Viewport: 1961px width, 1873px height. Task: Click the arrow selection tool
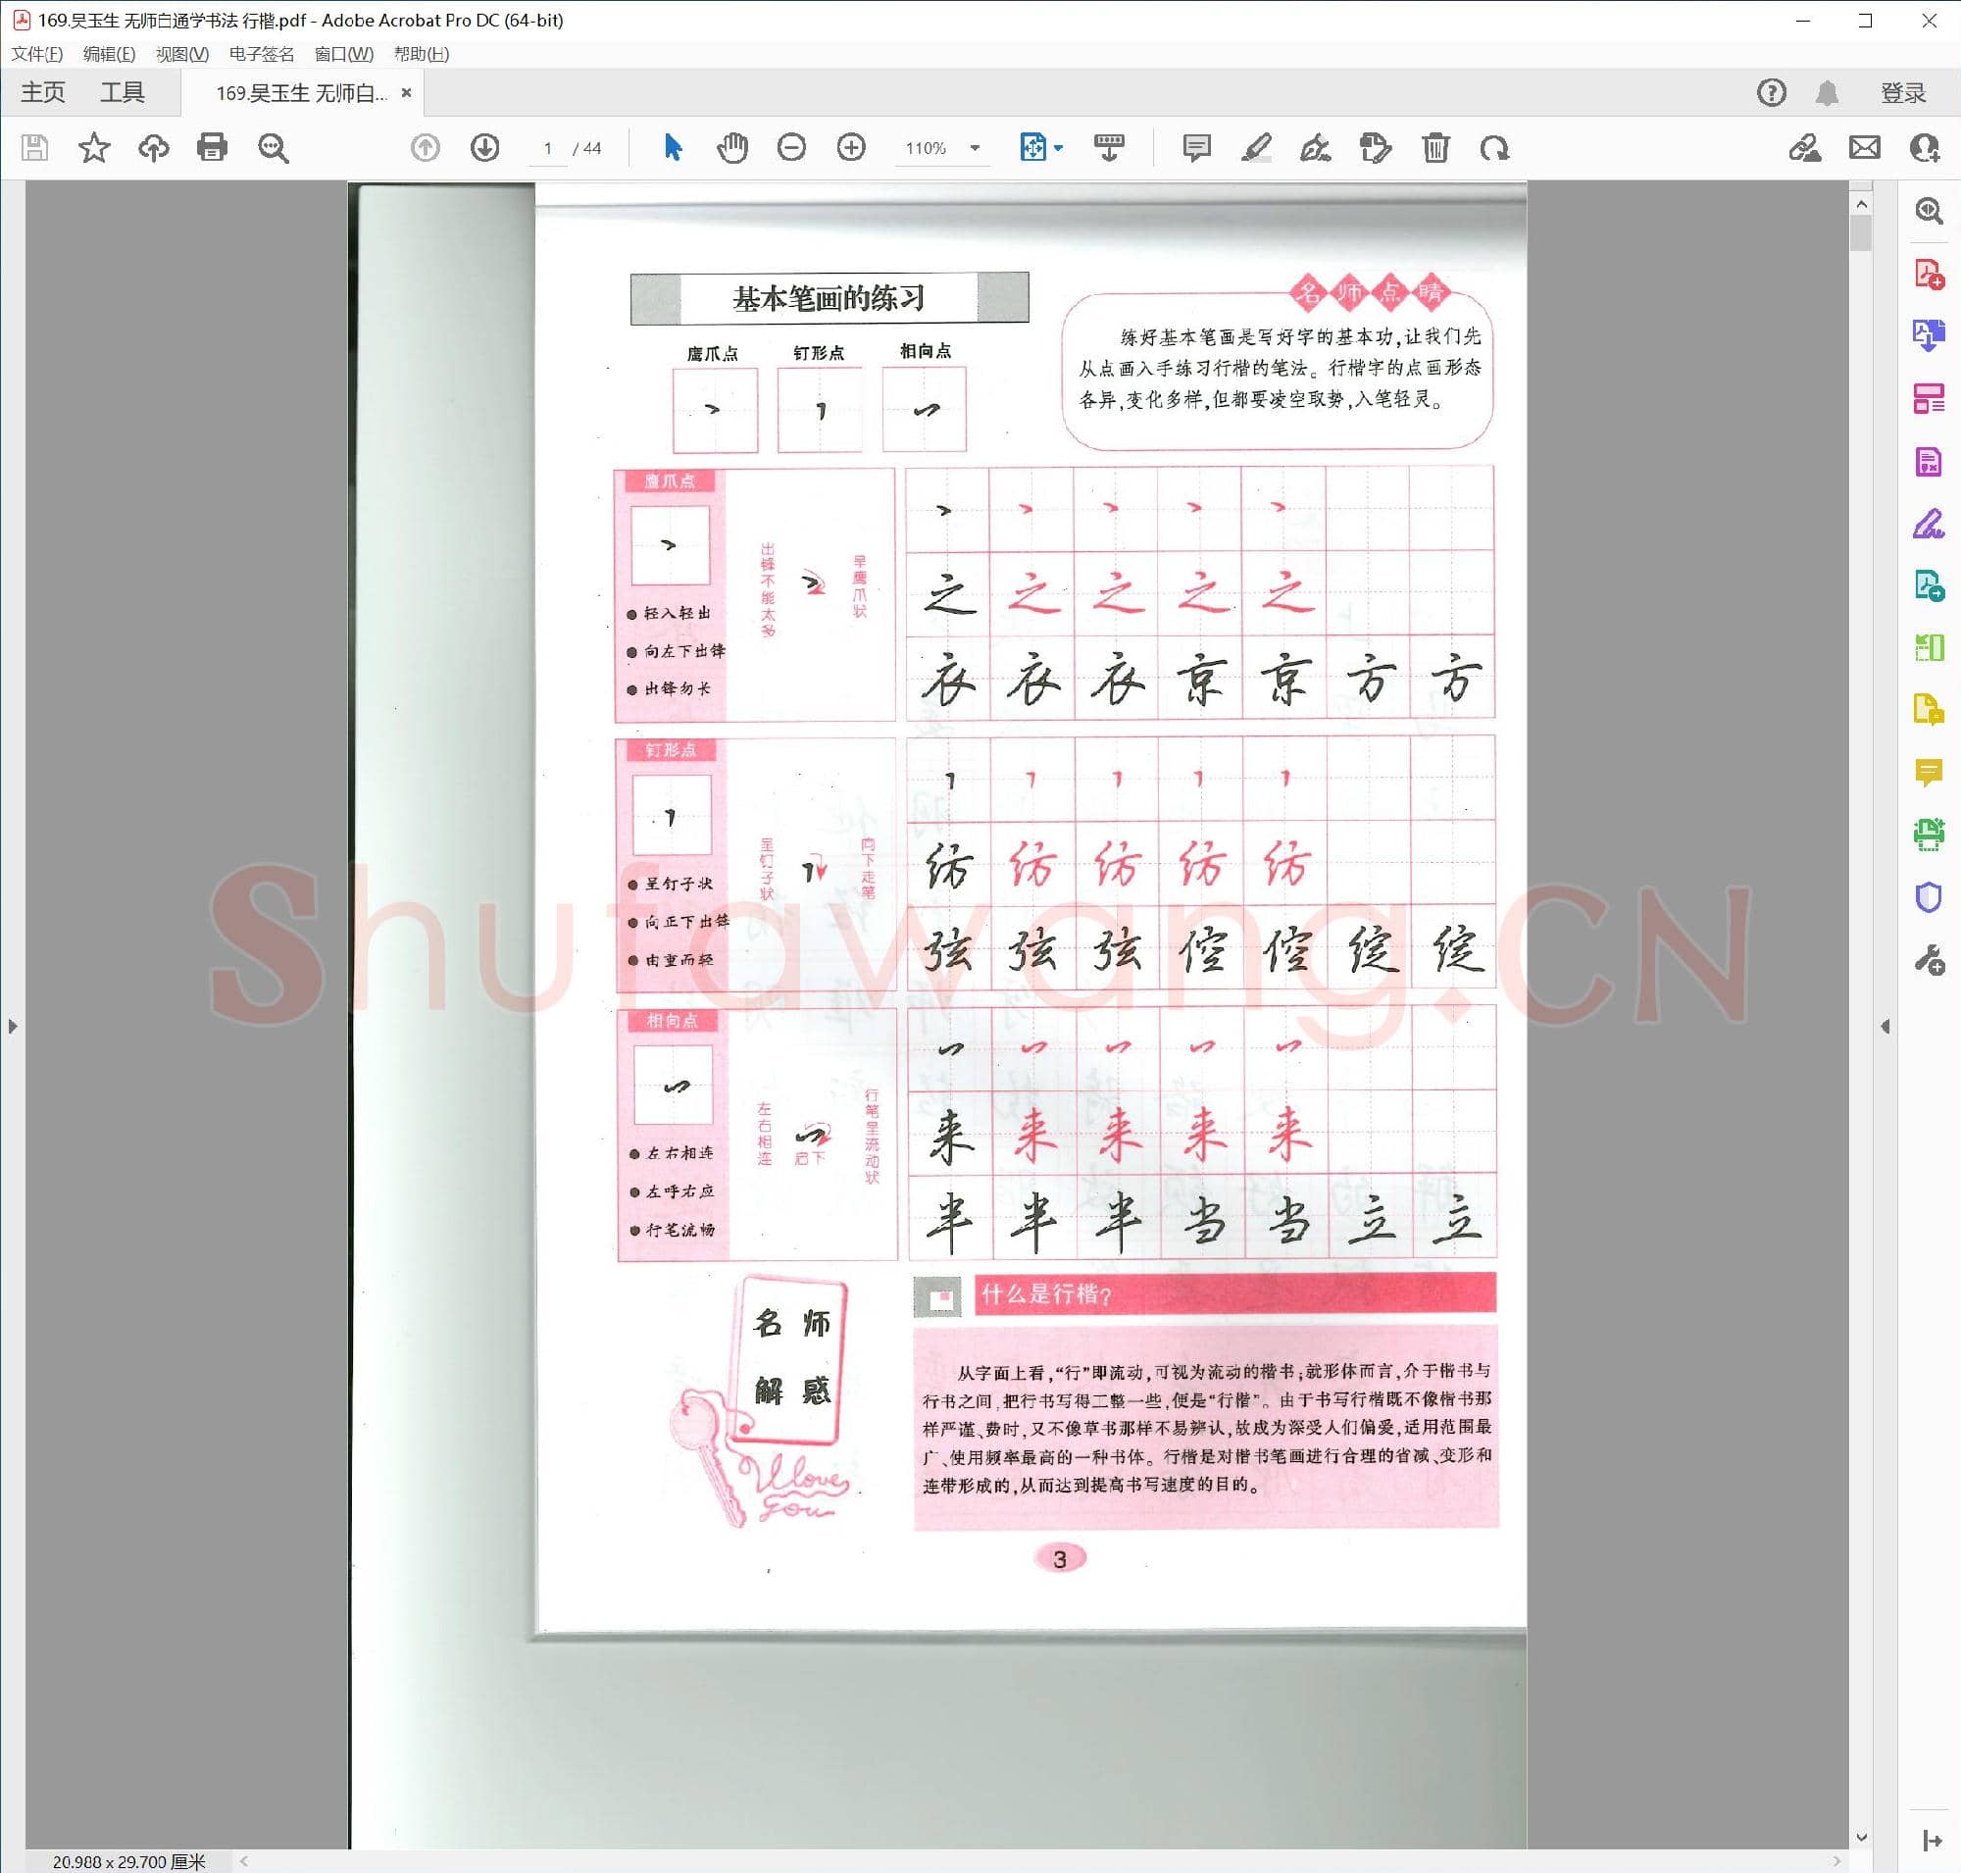(673, 148)
